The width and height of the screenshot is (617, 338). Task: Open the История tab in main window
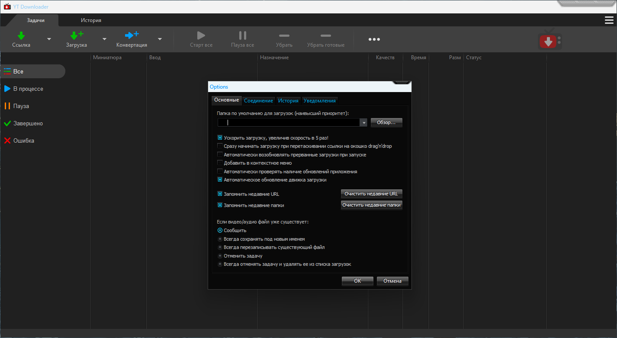91,20
